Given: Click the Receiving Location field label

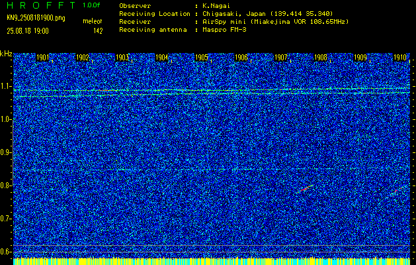Looking at the screenshot, I should click(x=155, y=14).
